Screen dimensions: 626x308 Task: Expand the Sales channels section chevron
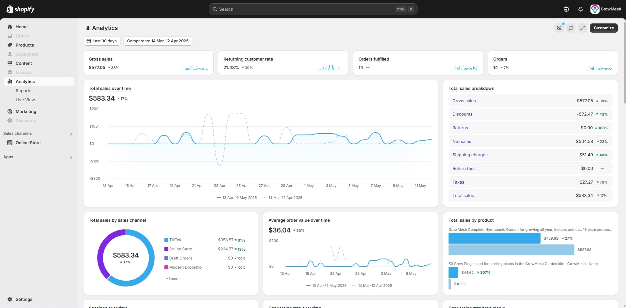point(71,134)
